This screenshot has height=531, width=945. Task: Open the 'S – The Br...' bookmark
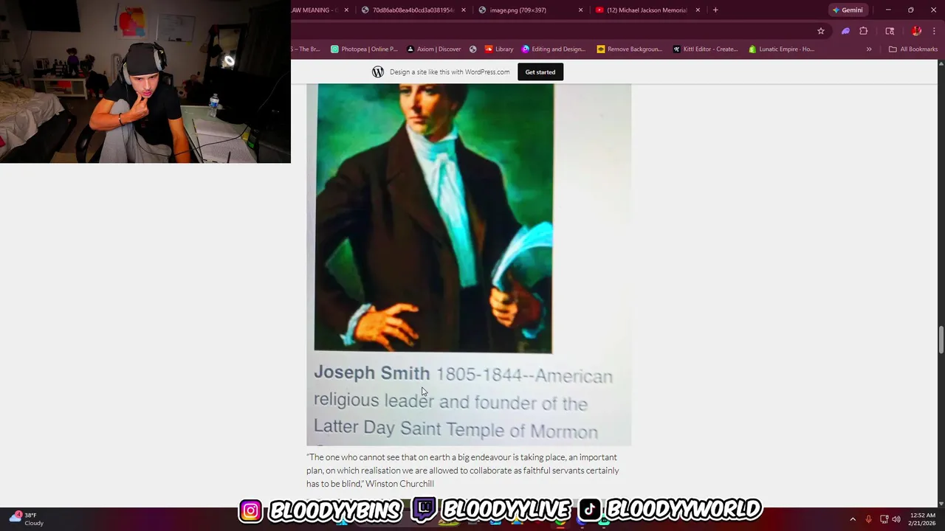pos(306,49)
